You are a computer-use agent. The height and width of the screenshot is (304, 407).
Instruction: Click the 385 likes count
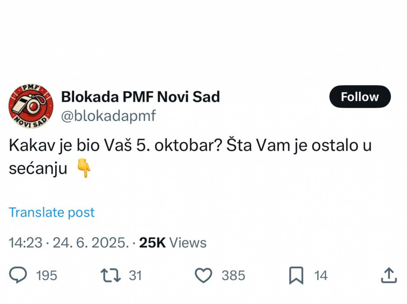tap(233, 275)
